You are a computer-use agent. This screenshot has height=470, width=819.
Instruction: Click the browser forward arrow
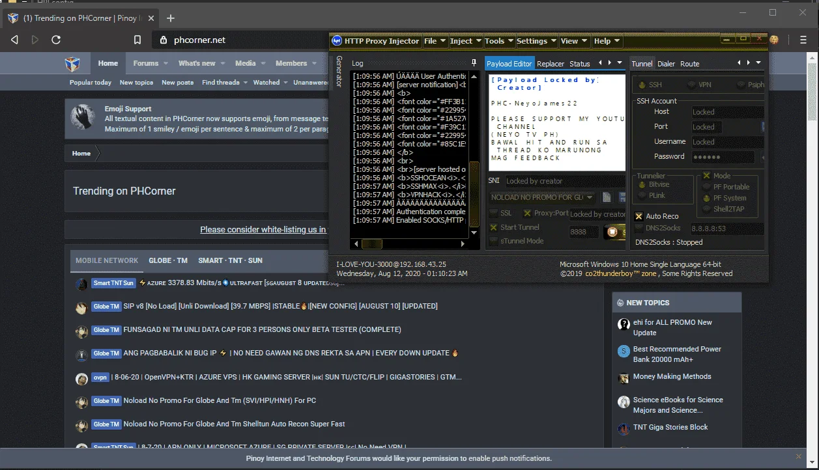35,40
